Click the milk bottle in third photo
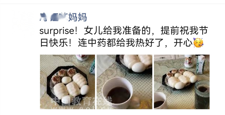 coord(189,61)
